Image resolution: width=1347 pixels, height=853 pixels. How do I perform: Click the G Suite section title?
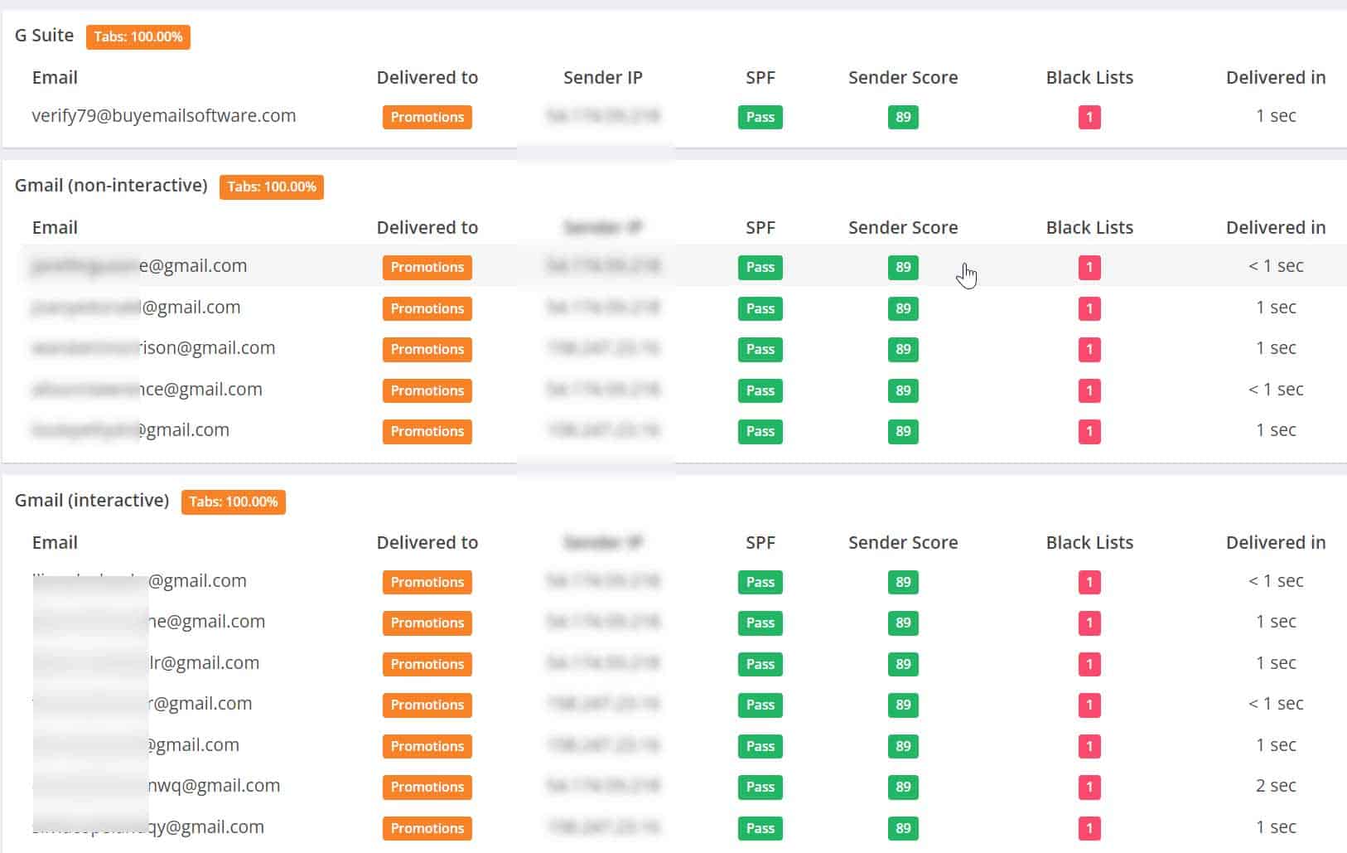[44, 36]
